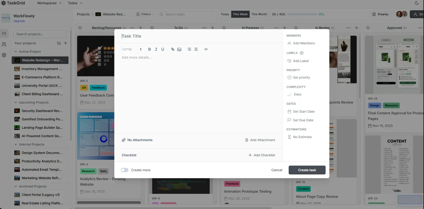The height and width of the screenshot is (209, 424).
Task: Open label settings gear icon
Action: tap(302, 53)
